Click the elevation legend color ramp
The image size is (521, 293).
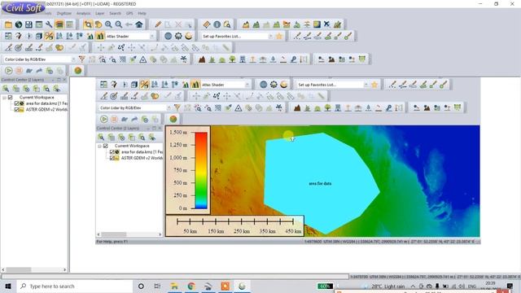click(x=201, y=170)
